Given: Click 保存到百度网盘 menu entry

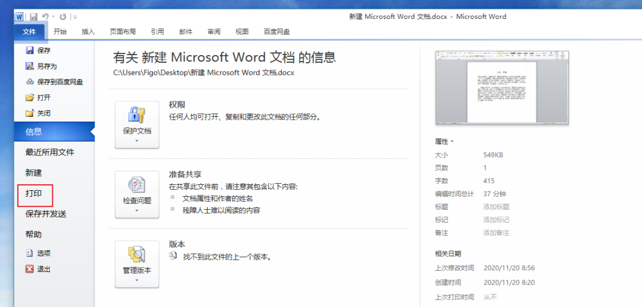Looking at the screenshot, I should (x=55, y=82).
